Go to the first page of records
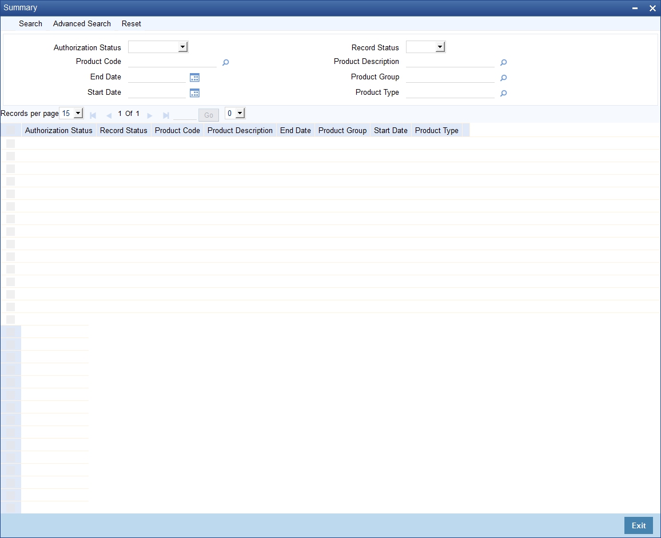The image size is (661, 538). (x=93, y=115)
